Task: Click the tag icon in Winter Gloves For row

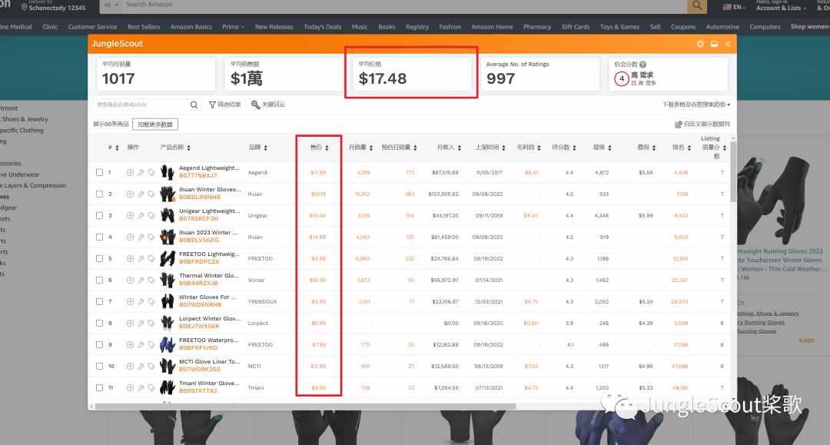Action: pos(151,301)
